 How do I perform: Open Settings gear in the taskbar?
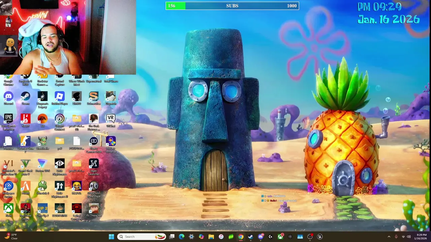coord(191,237)
